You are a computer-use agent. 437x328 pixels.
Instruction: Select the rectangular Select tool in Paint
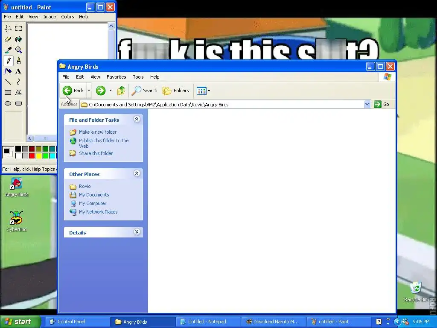tap(19, 28)
